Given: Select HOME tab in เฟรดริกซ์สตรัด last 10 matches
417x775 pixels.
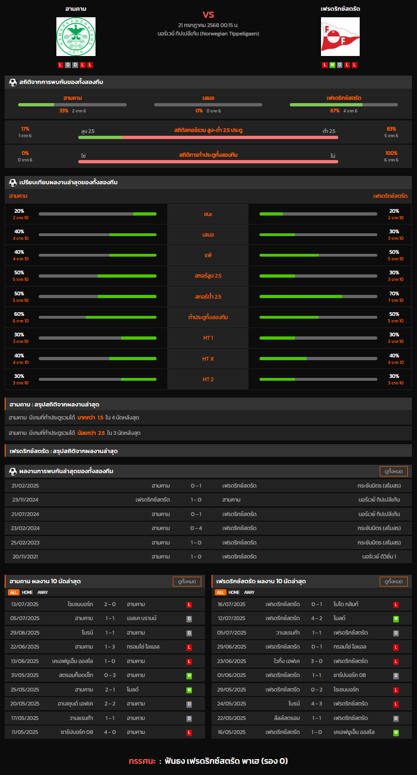Looking at the screenshot, I should pos(234,593).
